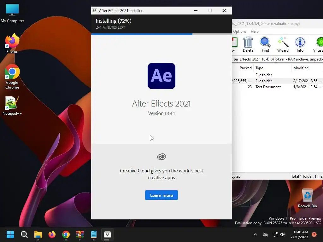Image resolution: width=323 pixels, height=242 pixels.
Task: Open Chrome from the taskbar
Action: [66, 234]
